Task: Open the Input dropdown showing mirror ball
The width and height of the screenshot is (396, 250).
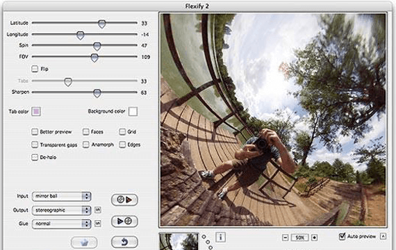Action: 61,197
